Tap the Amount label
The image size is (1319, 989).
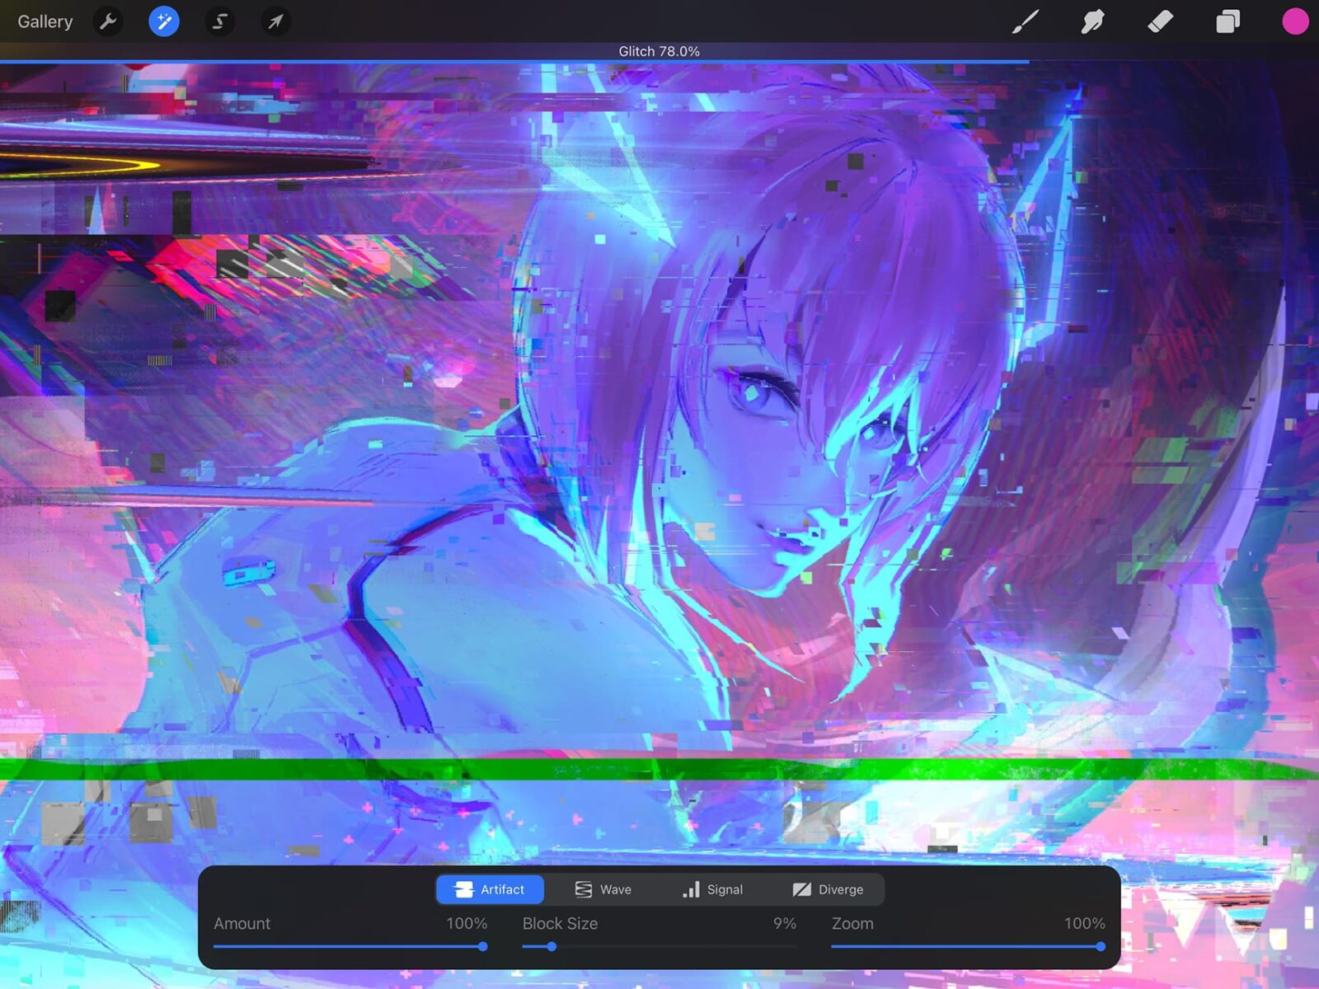(x=242, y=923)
